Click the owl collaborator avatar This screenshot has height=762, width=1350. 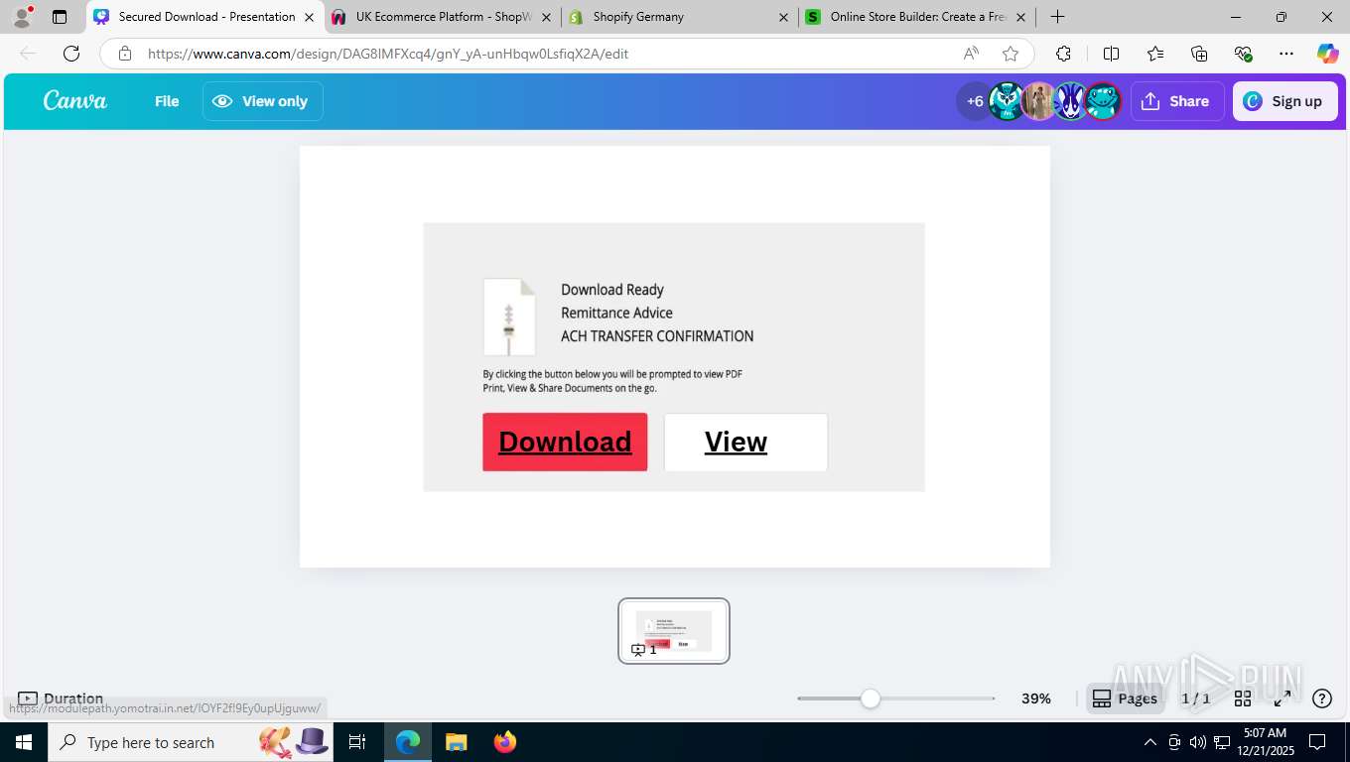[x=1007, y=101]
